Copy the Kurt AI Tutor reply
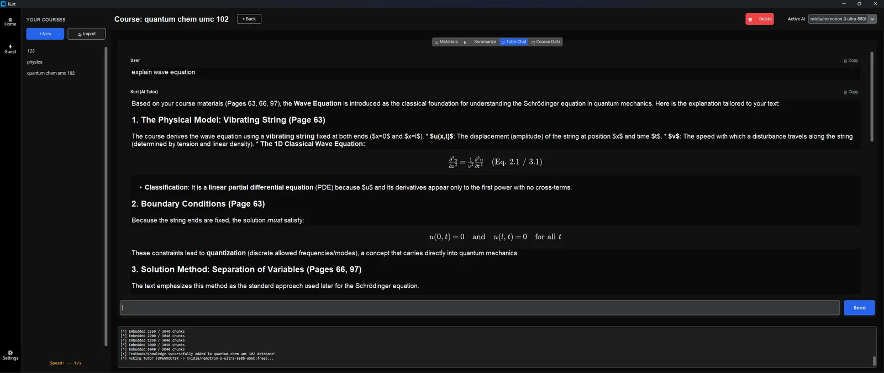This screenshot has width=884, height=373. pos(851,92)
